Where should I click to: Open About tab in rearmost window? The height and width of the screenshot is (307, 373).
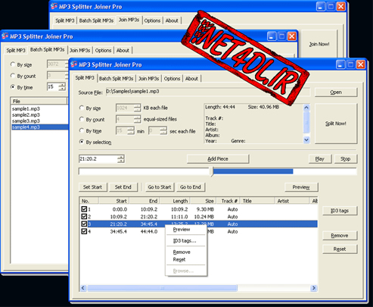pyautogui.click(x=172, y=20)
